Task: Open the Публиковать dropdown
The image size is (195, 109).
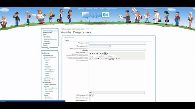Action: click(x=91, y=95)
